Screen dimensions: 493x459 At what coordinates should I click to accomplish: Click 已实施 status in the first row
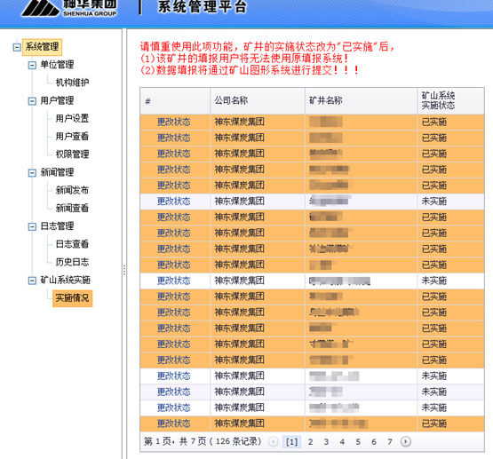[433, 122]
